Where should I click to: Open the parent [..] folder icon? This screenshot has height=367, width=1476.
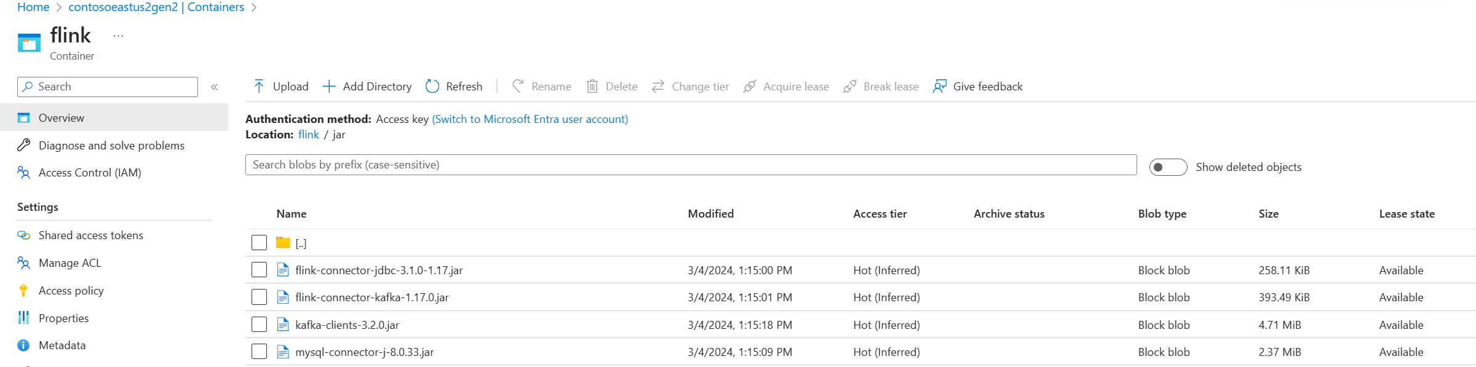283,243
